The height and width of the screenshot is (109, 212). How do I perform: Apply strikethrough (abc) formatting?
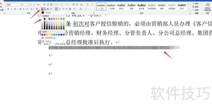(20, 9)
